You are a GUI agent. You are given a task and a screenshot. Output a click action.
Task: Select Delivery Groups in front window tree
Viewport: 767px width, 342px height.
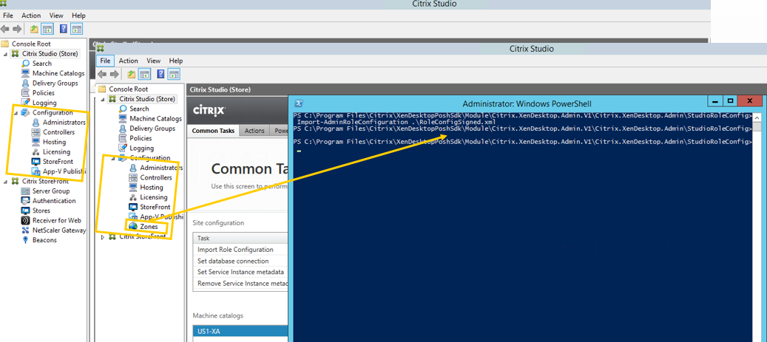tap(152, 129)
